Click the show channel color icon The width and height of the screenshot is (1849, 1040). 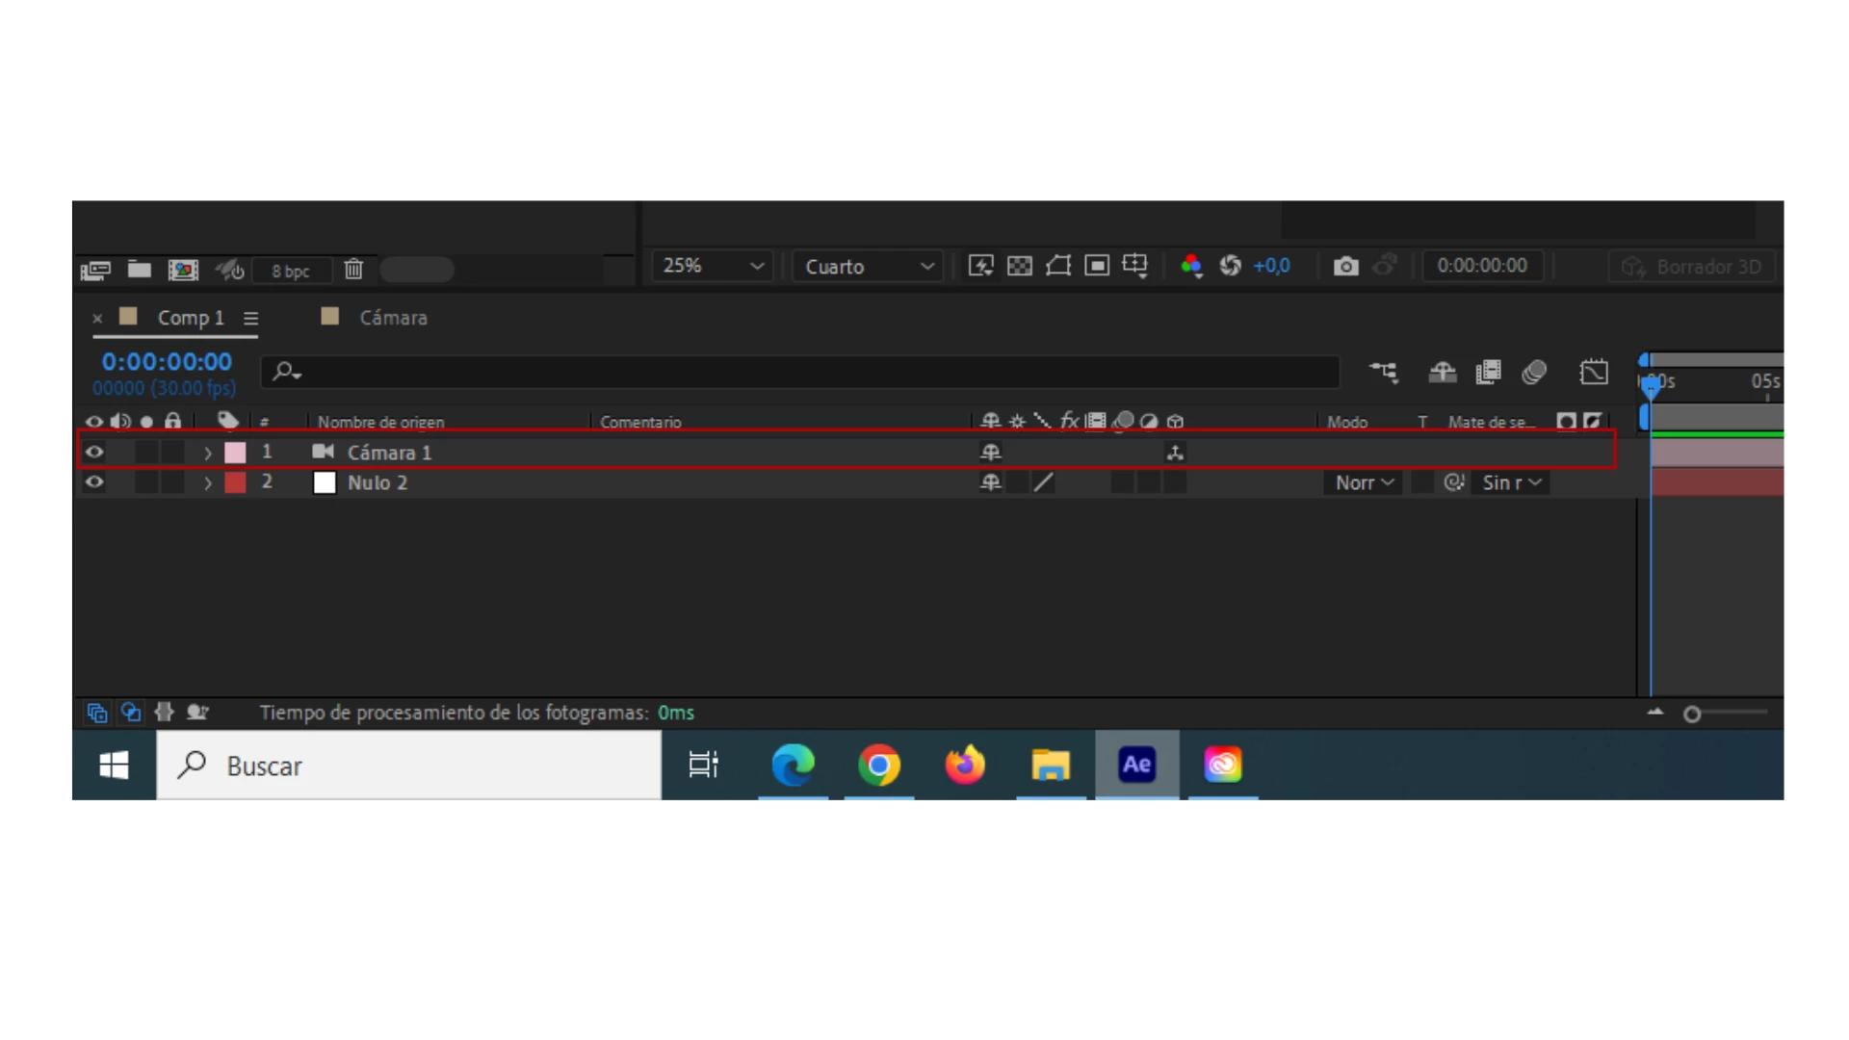(x=1191, y=267)
